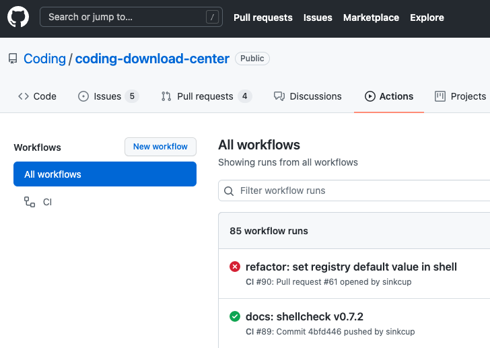490x348 pixels.
Task: Click the failed run red X icon
Action: coord(235,267)
